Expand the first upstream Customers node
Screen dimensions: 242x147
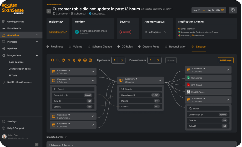[x=93, y=72]
